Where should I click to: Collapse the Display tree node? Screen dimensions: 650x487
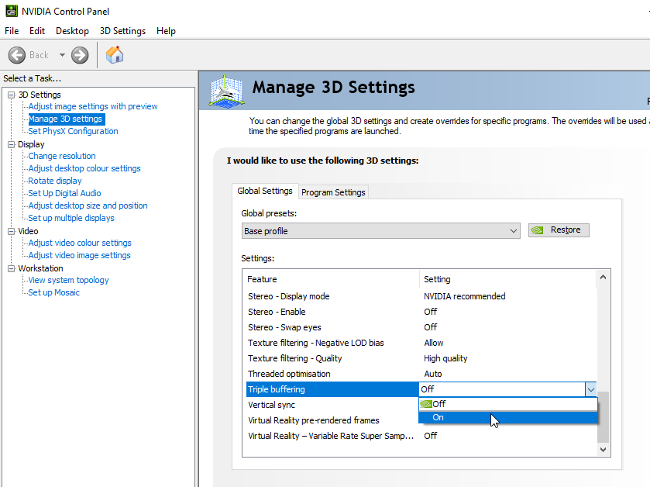[x=11, y=144]
